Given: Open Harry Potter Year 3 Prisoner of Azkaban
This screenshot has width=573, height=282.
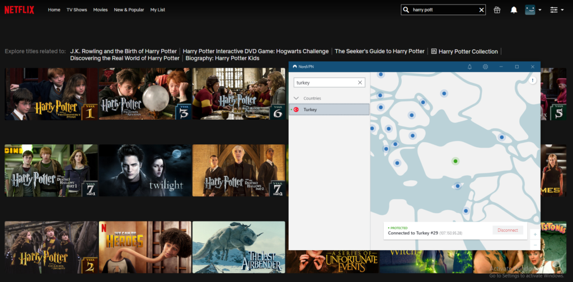Looking at the screenshot, I should [x=145, y=94].
